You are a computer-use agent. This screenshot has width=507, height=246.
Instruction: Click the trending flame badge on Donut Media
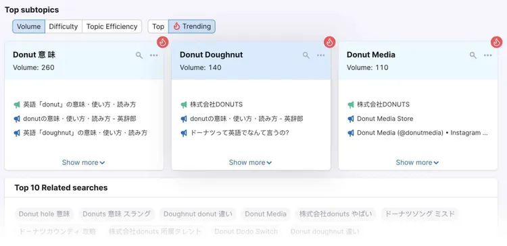(x=496, y=42)
